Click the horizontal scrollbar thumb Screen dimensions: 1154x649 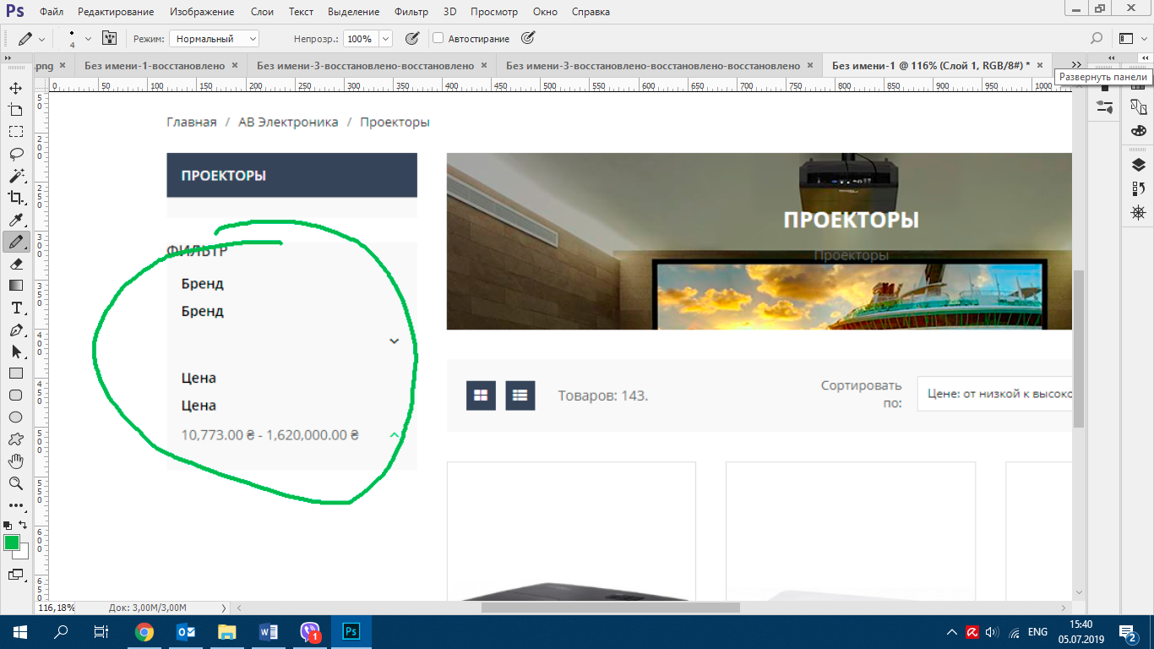(x=610, y=608)
